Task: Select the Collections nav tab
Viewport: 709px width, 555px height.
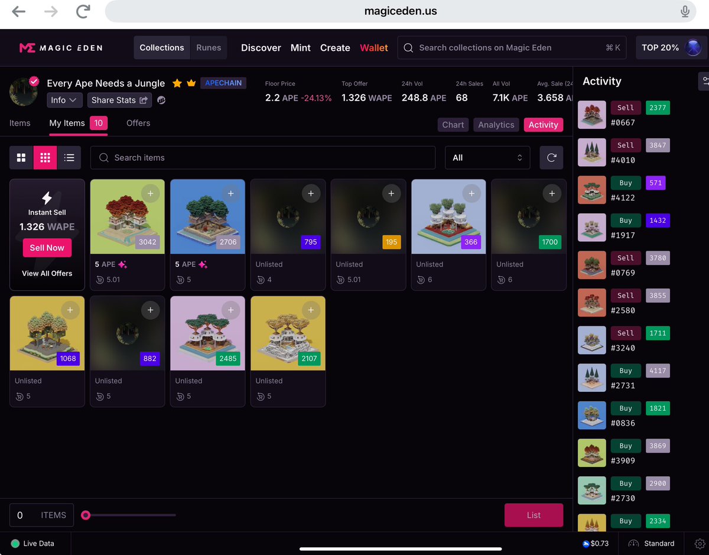Action: pos(162,48)
